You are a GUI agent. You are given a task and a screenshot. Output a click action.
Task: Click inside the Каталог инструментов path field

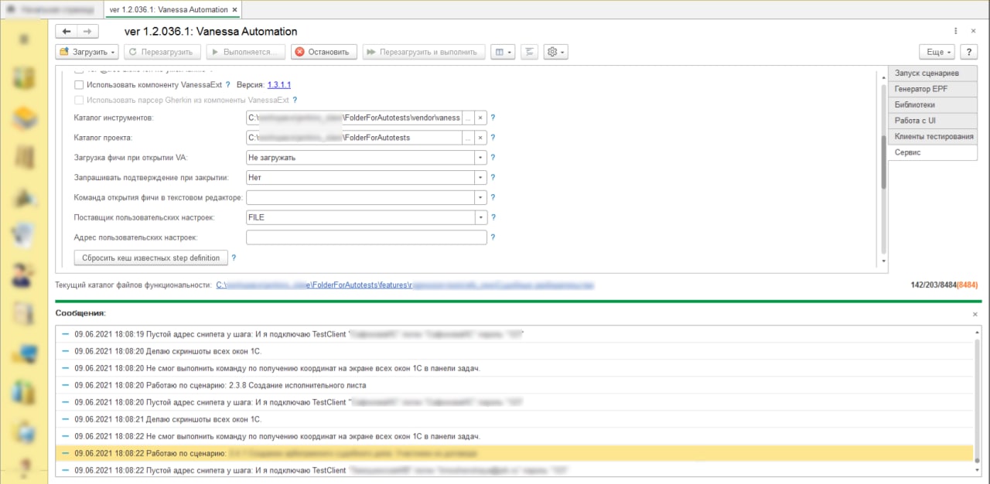pyautogui.click(x=353, y=118)
